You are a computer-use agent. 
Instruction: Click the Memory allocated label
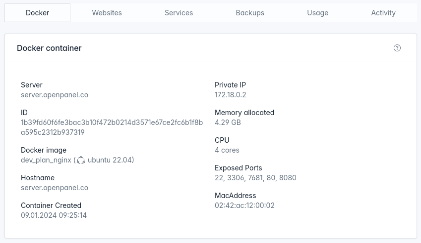tap(244, 113)
